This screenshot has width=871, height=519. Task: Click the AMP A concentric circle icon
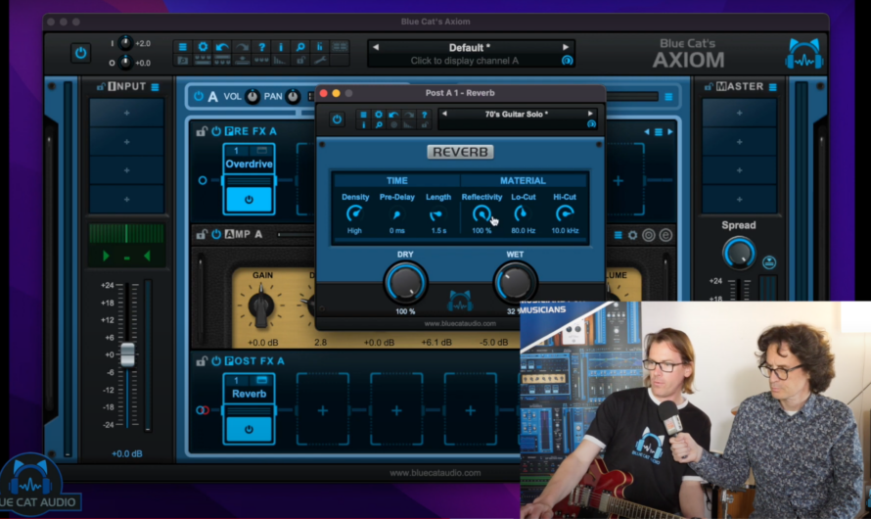(649, 236)
